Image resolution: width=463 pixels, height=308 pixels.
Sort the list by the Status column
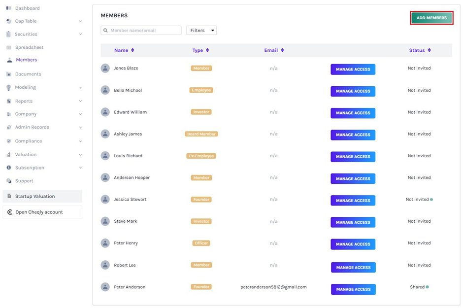point(429,50)
